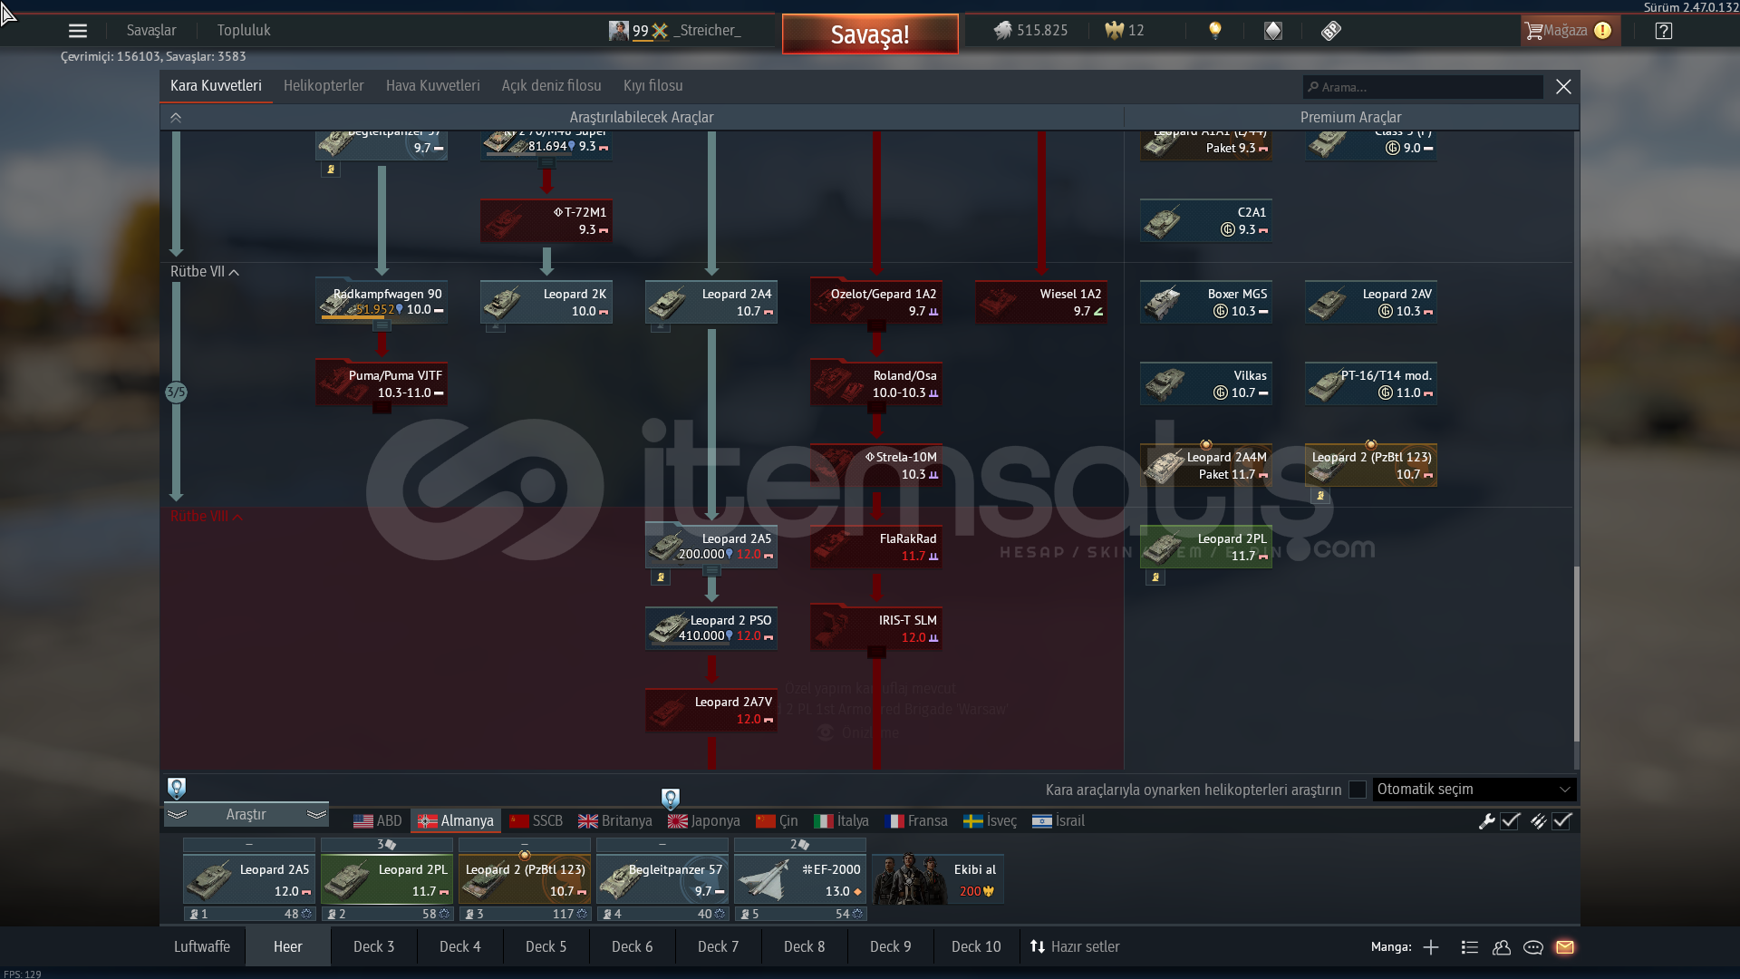Image resolution: width=1740 pixels, height=979 pixels.
Task: Open Hazır setler presets list
Action: 1075,947
